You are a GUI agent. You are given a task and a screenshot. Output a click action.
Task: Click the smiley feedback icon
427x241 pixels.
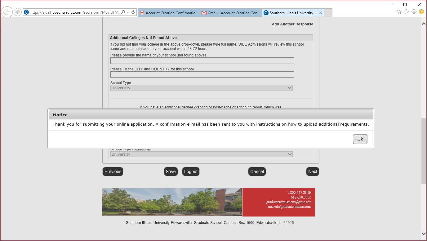(x=421, y=12)
